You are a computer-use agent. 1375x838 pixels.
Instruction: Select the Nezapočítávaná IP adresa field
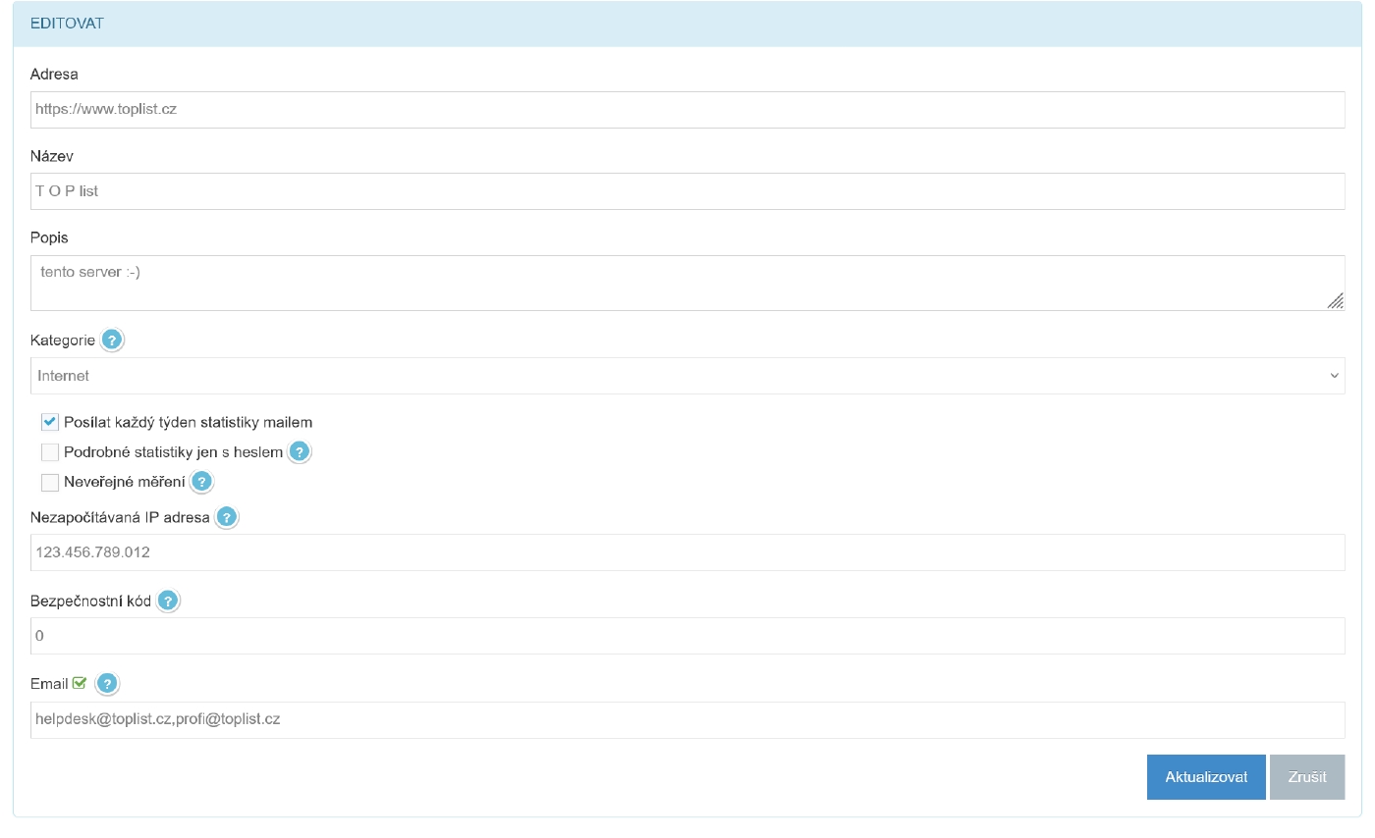coord(687,552)
